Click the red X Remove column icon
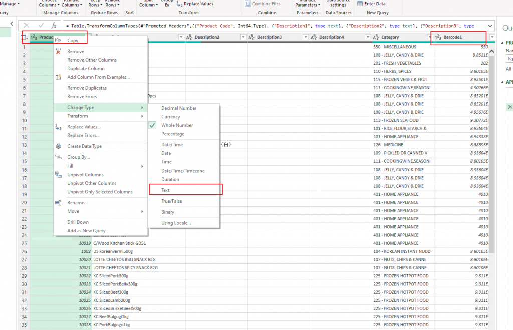This screenshot has width=513, height=330. [58, 51]
